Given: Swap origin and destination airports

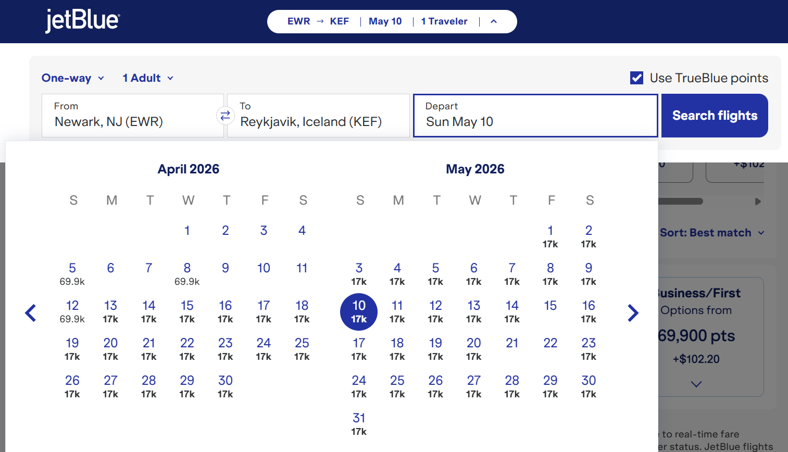Looking at the screenshot, I should (x=225, y=116).
